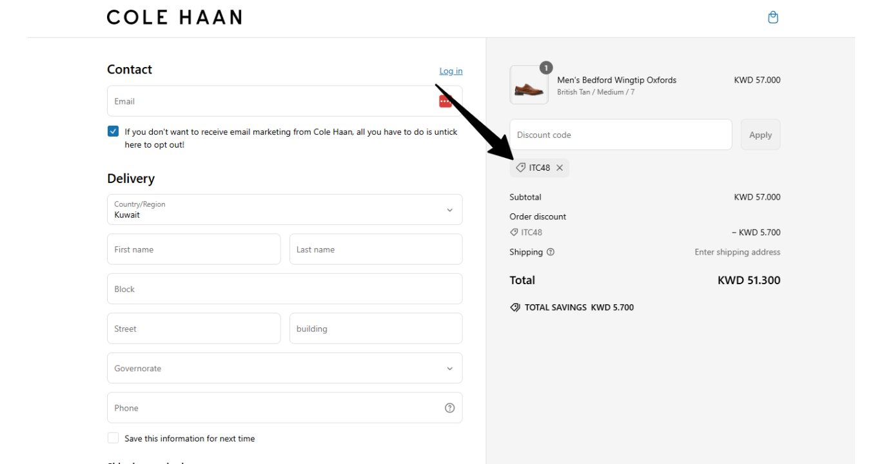The image size is (882, 464).
Task: Click the Bedford Wingtip Oxfords product thumbnail
Action: point(529,85)
